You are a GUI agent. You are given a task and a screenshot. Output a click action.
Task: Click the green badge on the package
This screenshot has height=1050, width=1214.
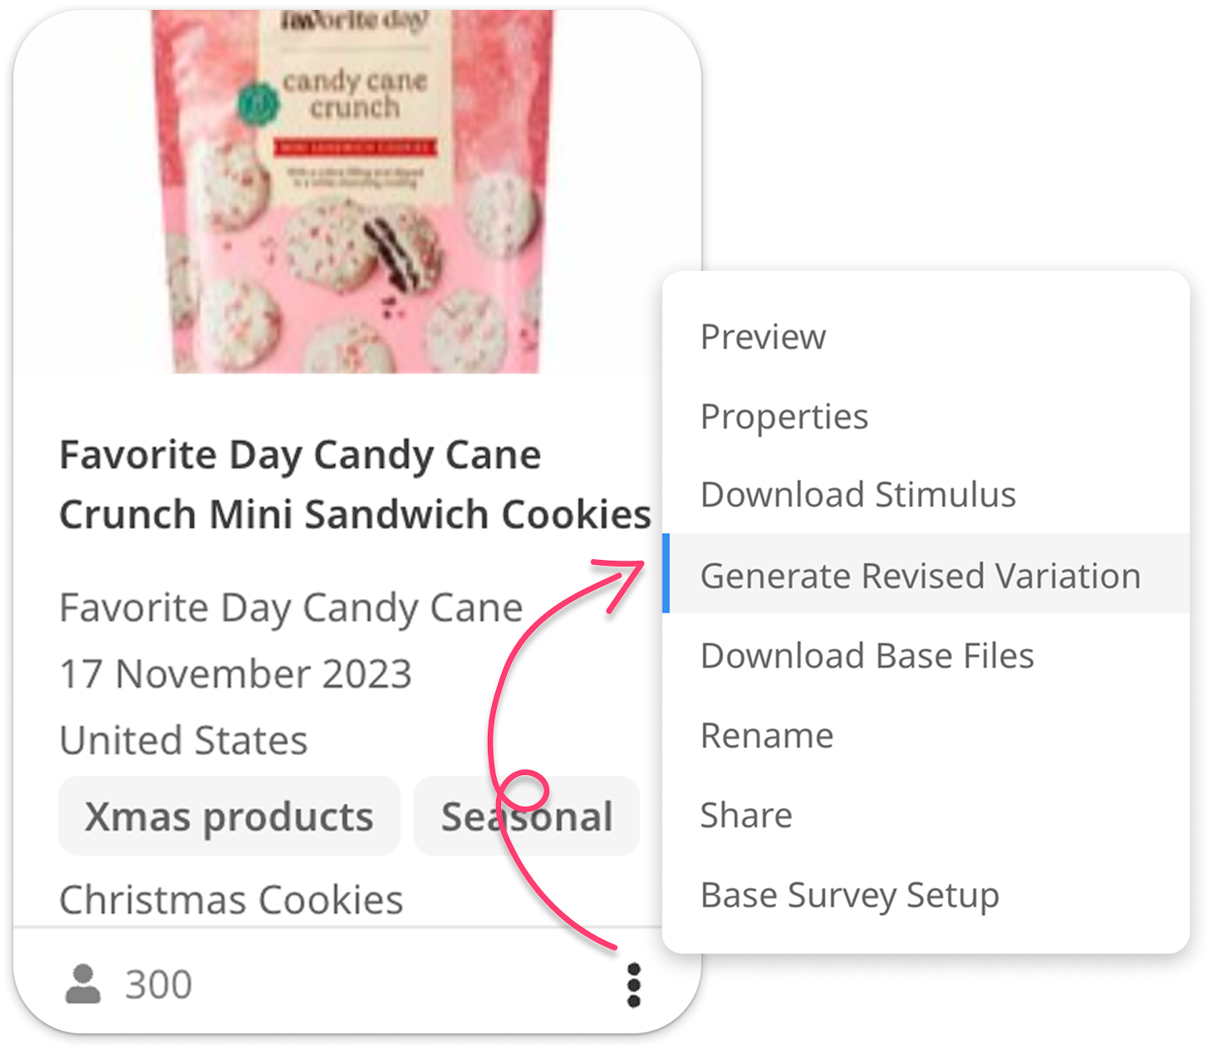point(258,105)
